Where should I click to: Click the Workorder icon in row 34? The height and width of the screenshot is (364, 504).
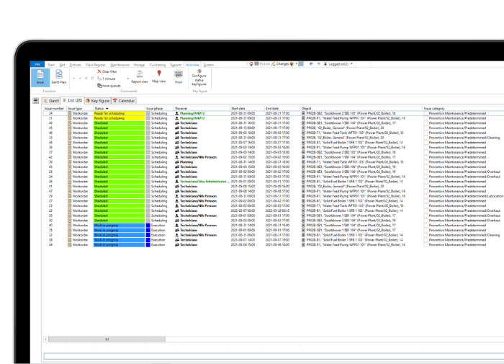(x=69, y=113)
